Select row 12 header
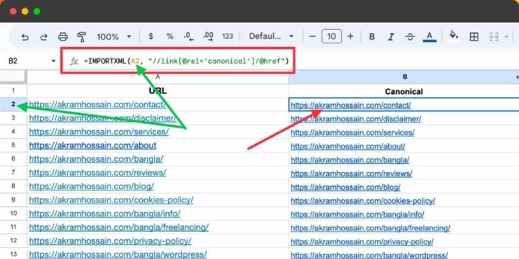This screenshot has width=519, height=259. click(x=13, y=240)
